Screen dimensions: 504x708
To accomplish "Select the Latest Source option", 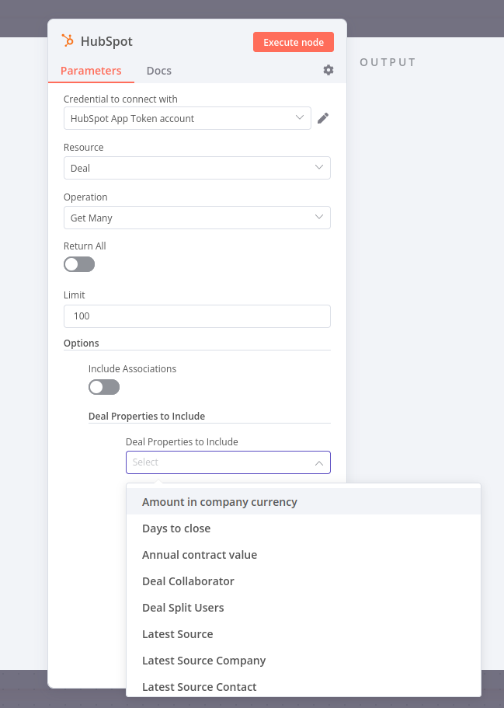I will coord(178,634).
